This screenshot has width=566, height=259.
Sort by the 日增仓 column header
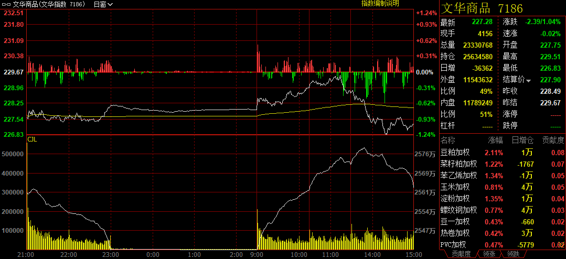522,141
